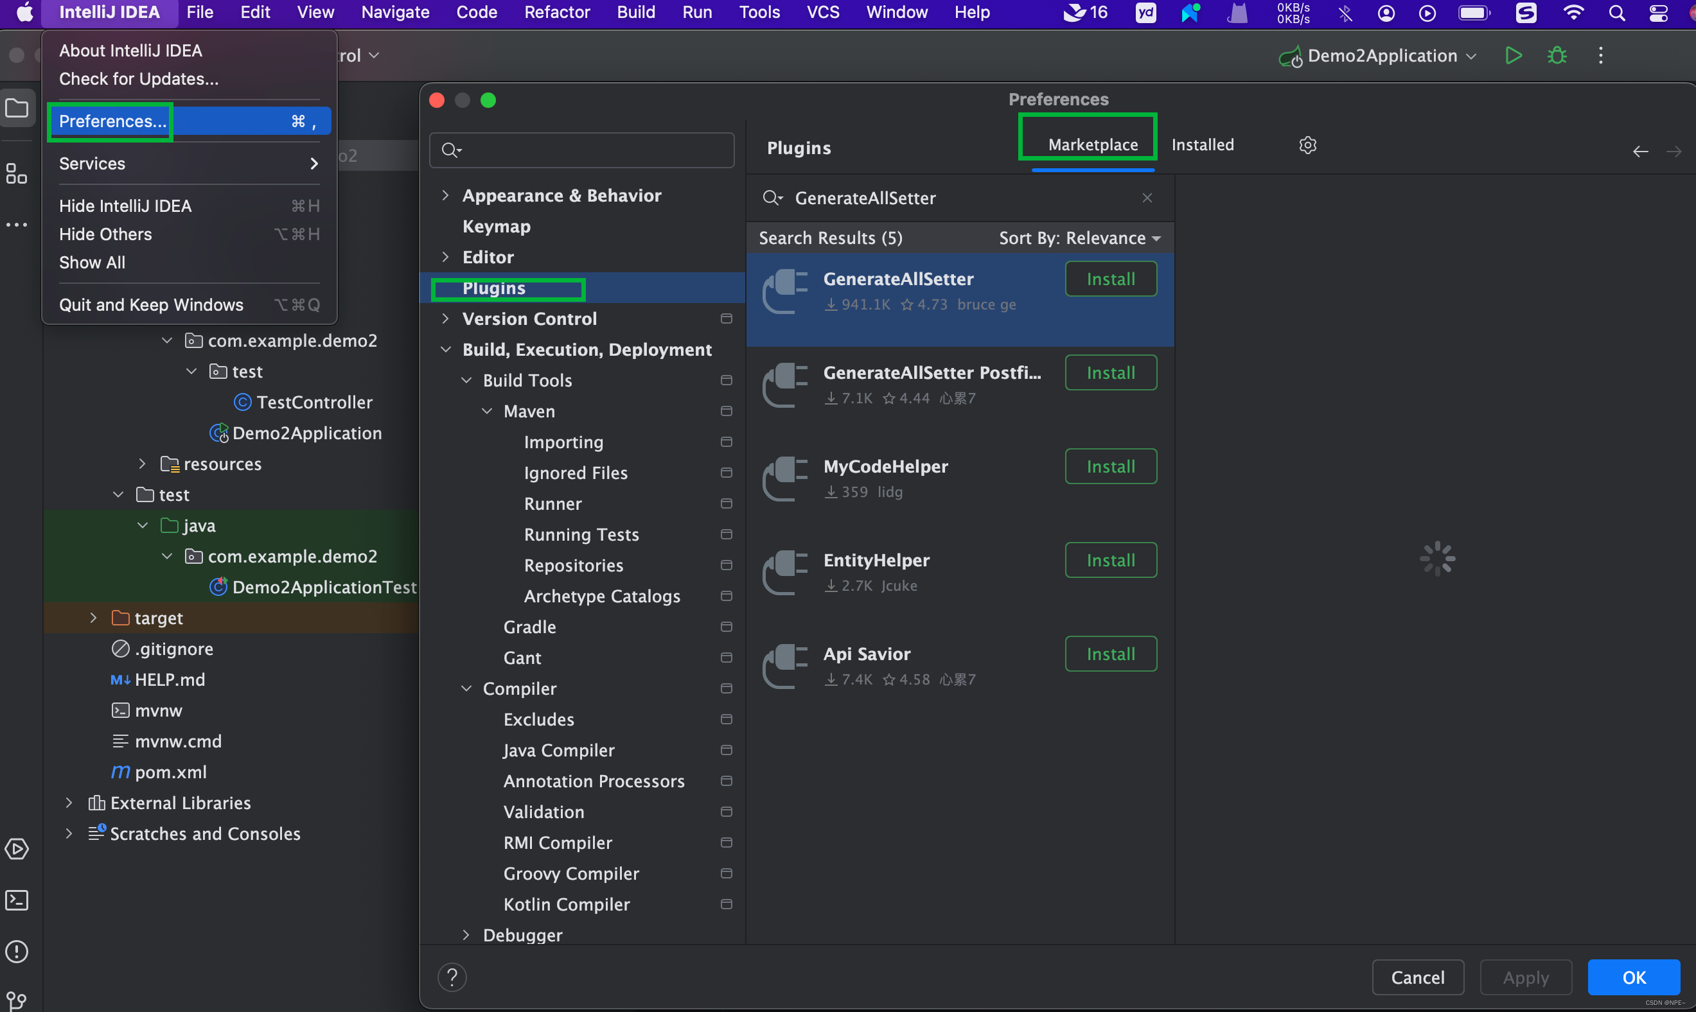
Task: Select HELP.md file in project tree
Action: pos(170,680)
